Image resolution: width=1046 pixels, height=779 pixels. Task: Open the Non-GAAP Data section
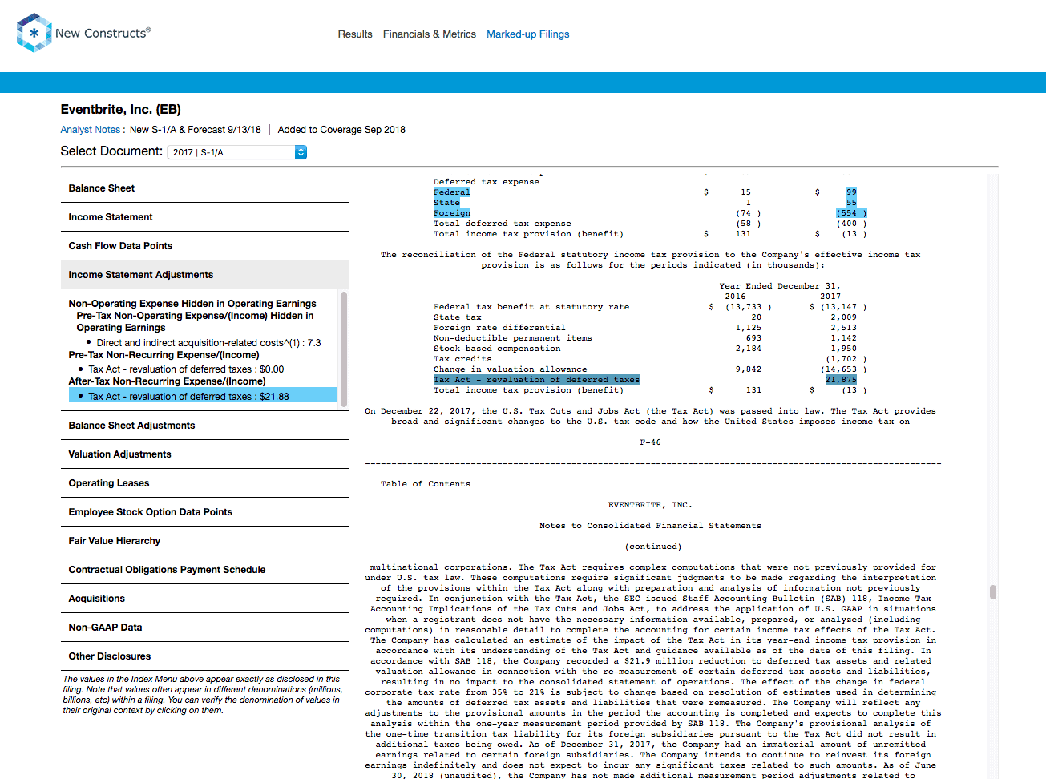(x=205, y=628)
